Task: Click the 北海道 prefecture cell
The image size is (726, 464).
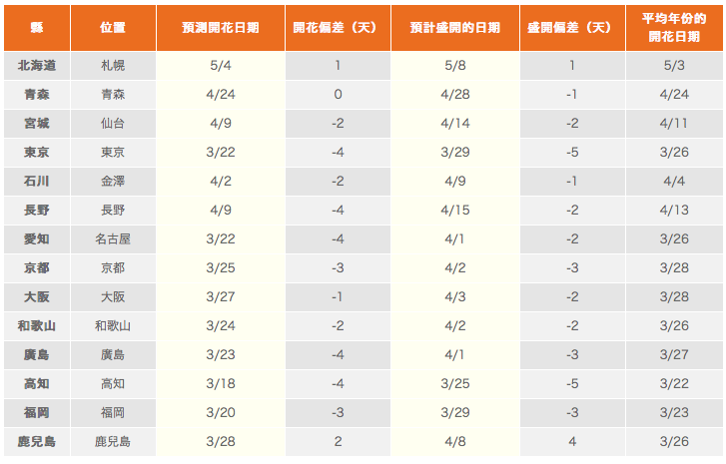Action: [37, 66]
